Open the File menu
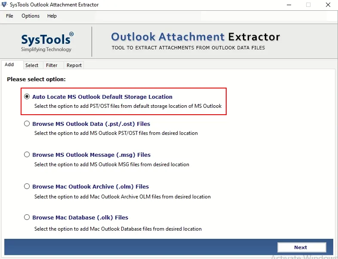The width and height of the screenshot is (338, 259). point(9,16)
